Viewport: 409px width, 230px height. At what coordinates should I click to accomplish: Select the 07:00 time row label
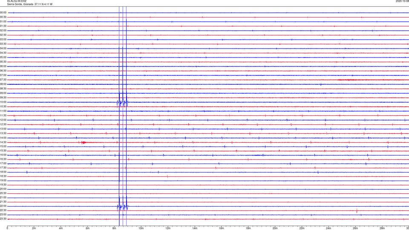point(3,75)
